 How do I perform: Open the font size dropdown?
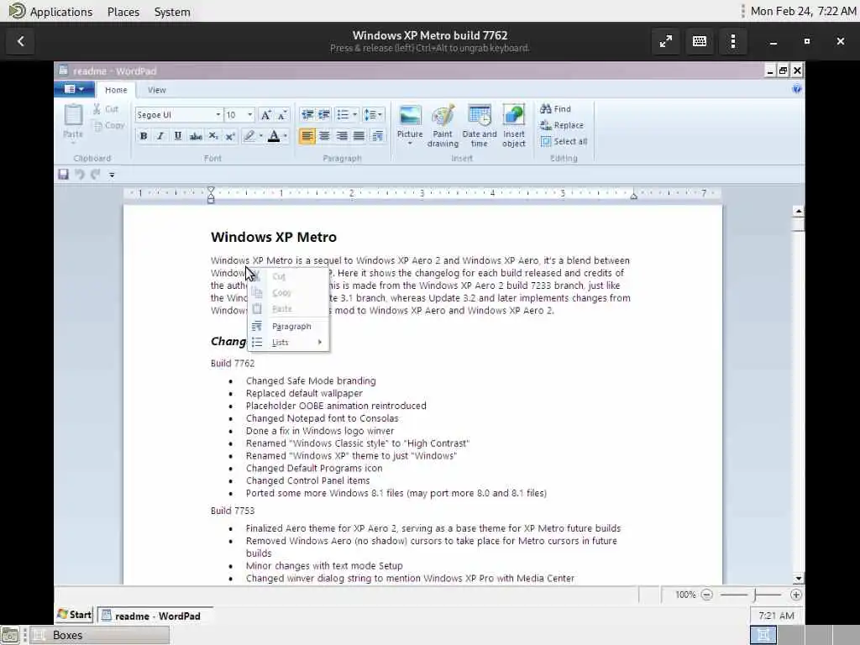[249, 114]
